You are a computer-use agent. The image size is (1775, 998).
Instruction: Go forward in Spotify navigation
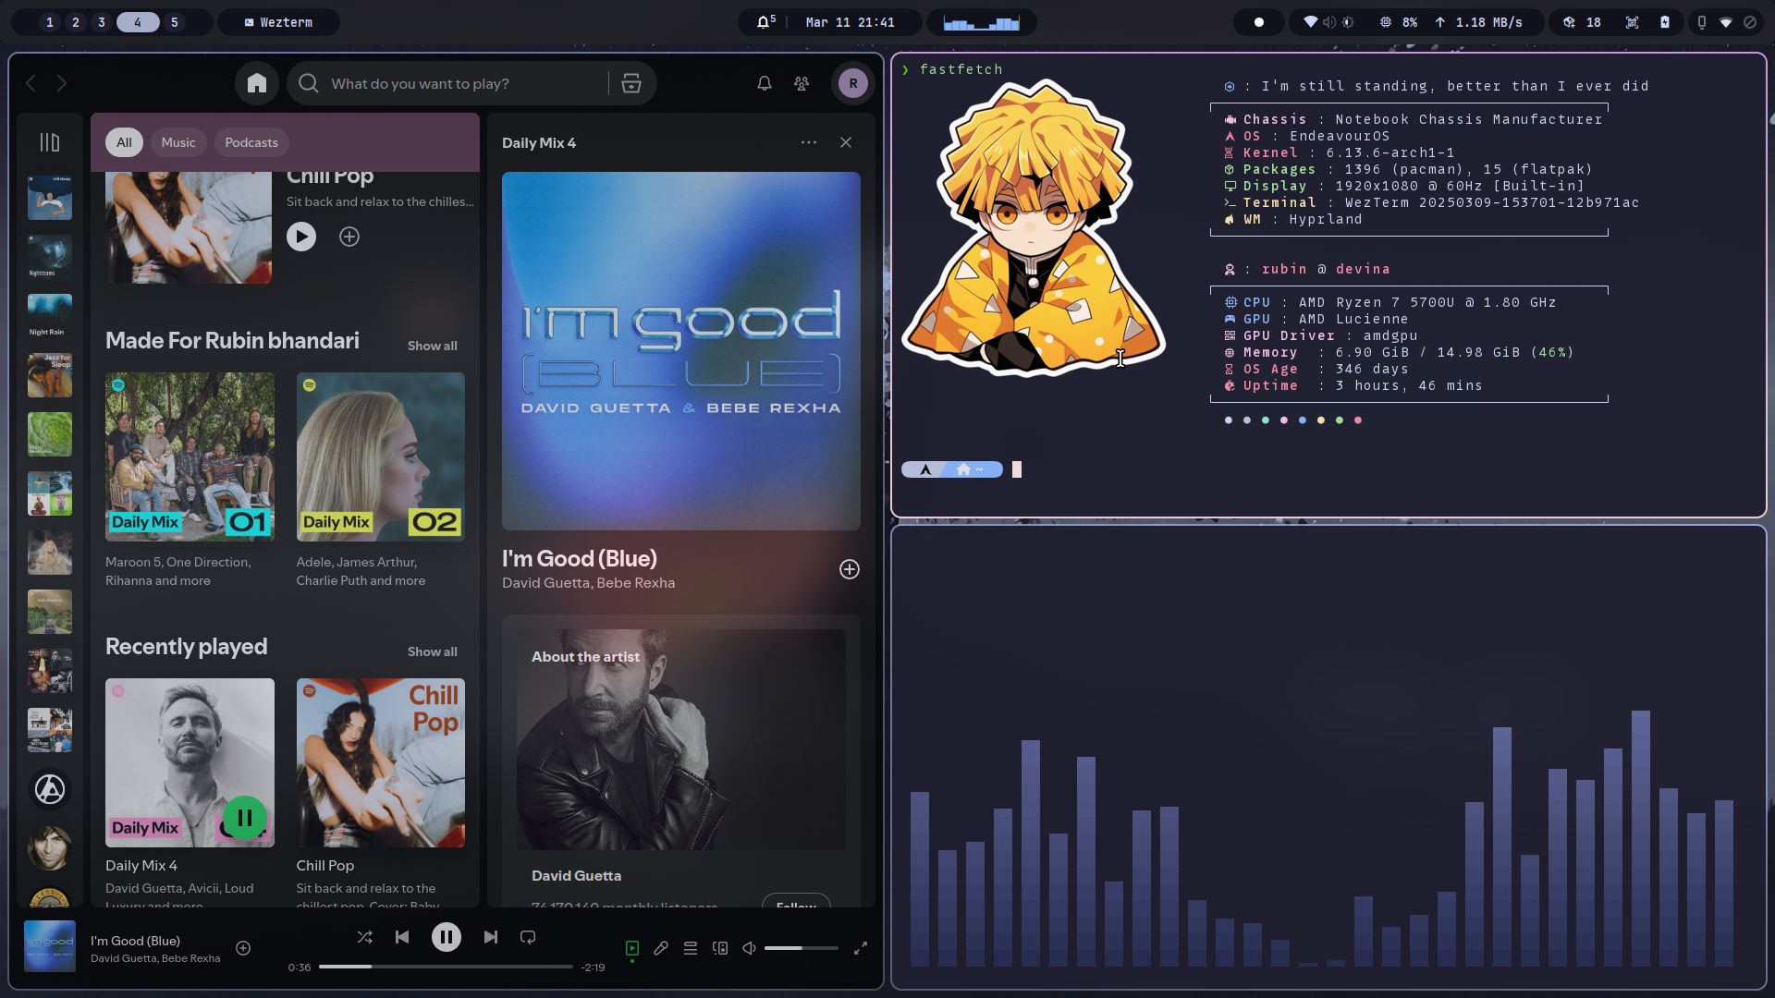pyautogui.click(x=62, y=83)
